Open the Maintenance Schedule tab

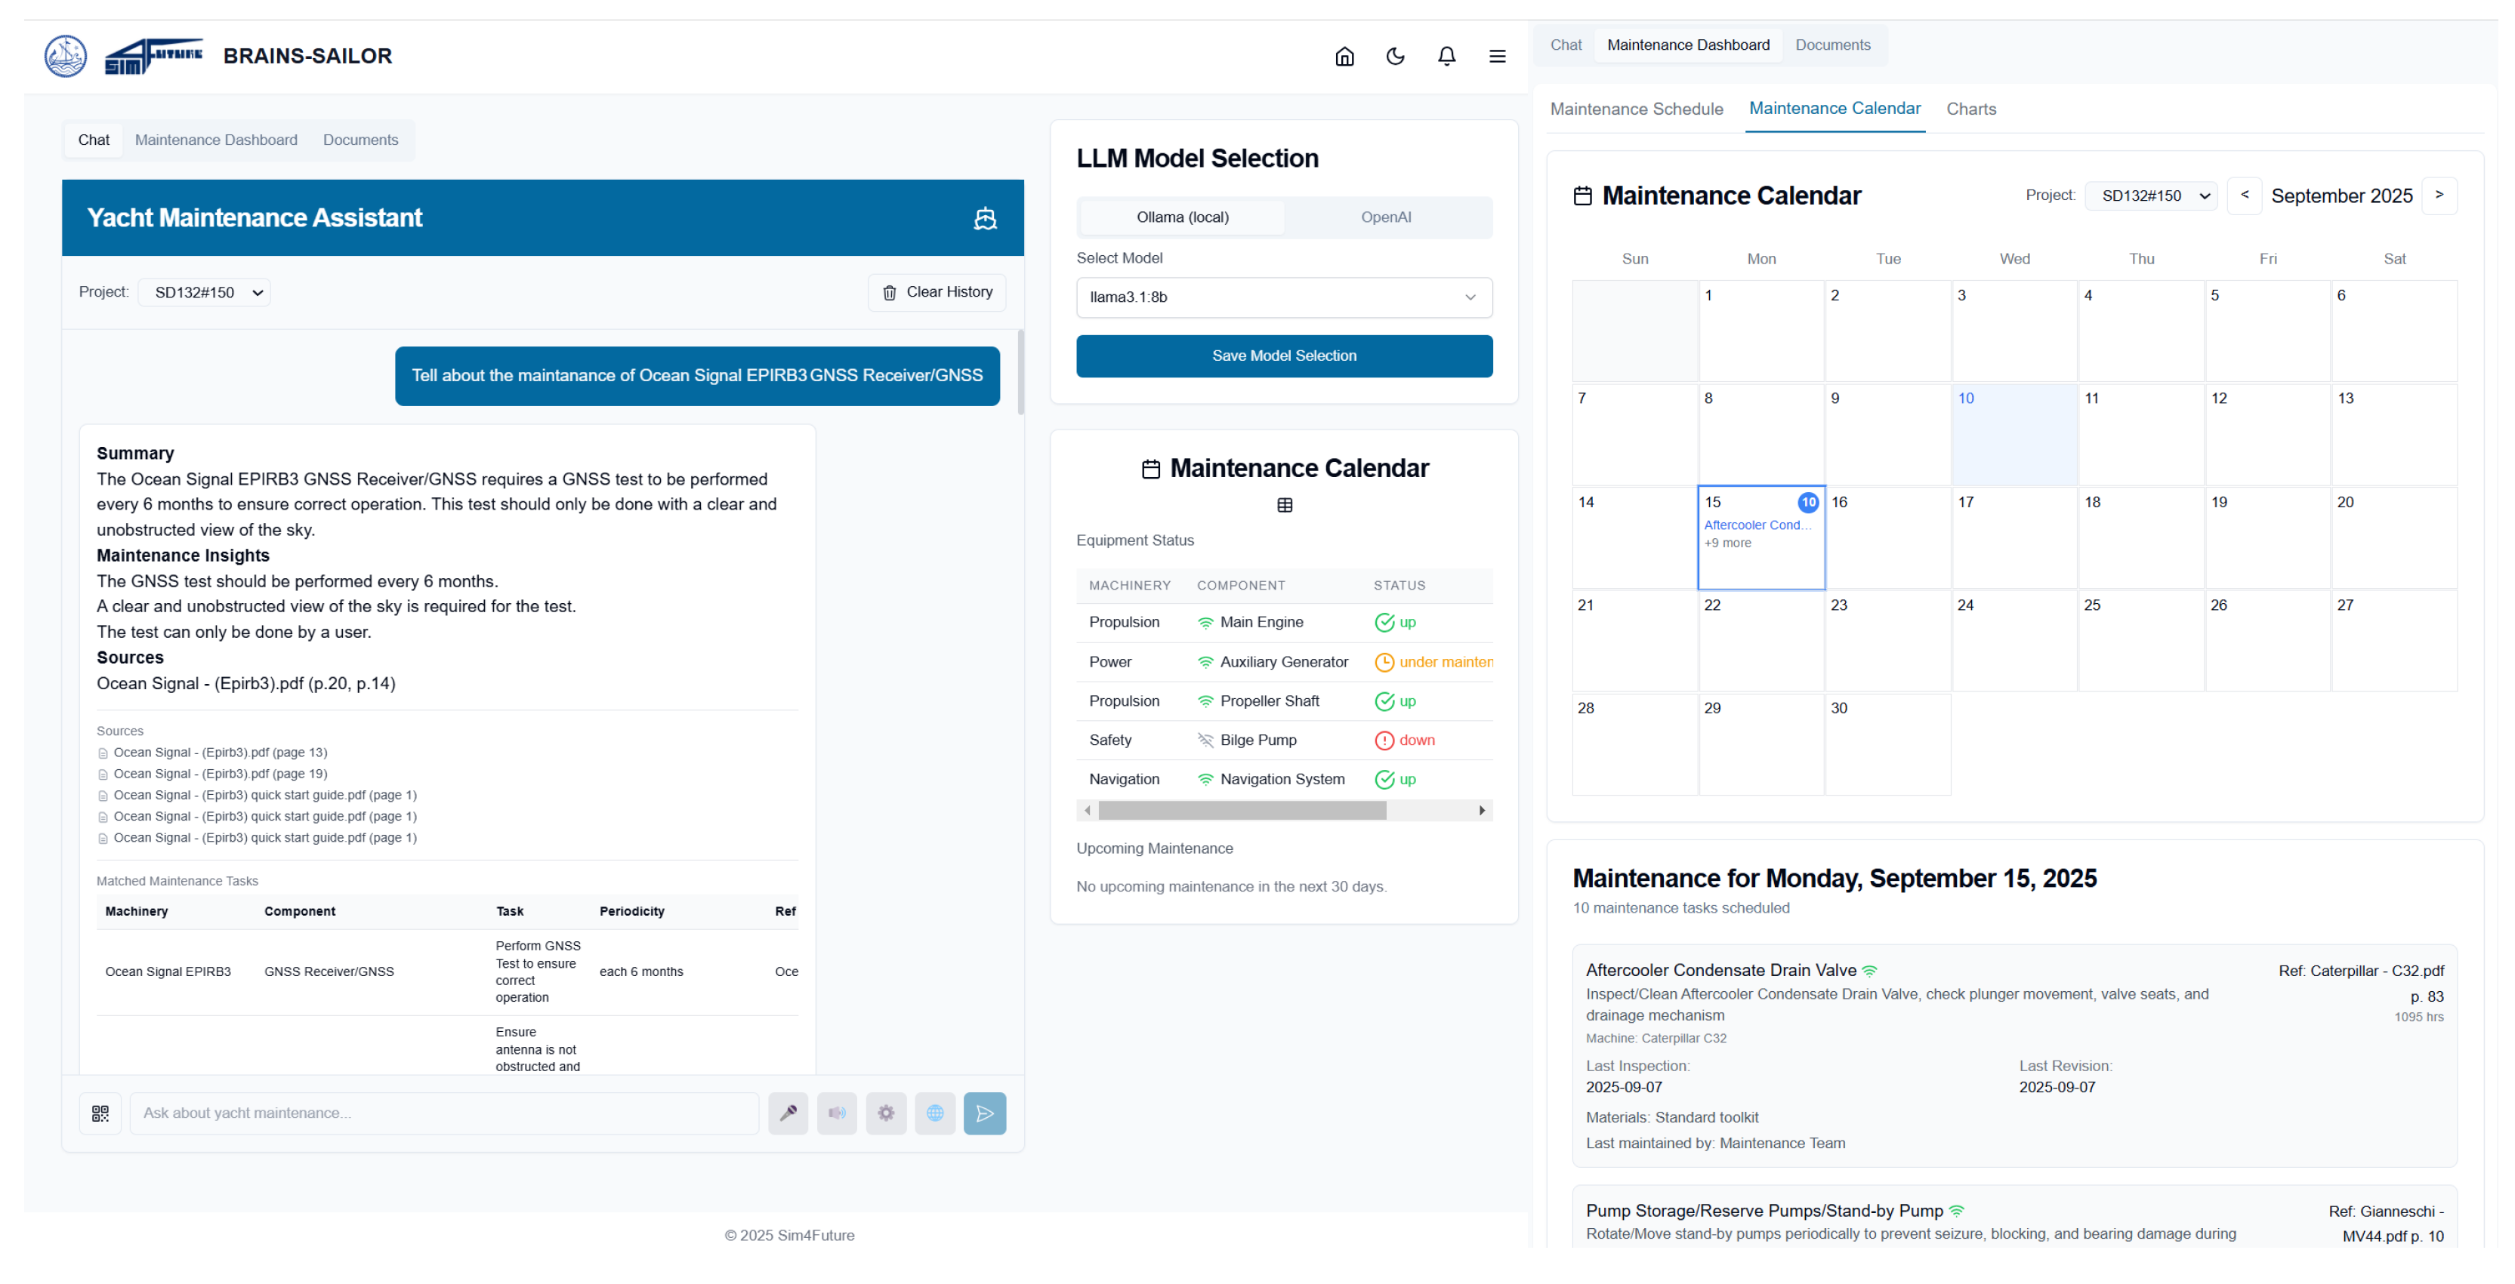click(1637, 109)
